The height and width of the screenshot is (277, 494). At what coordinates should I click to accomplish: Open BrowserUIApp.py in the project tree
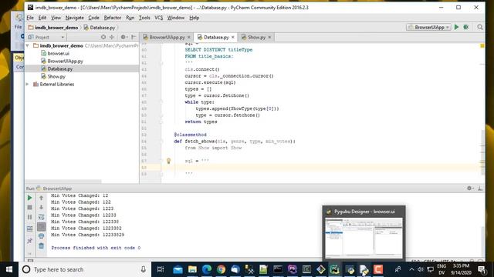[65, 61]
